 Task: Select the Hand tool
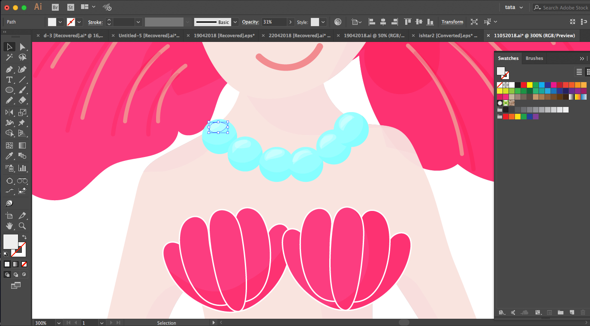tap(9, 226)
